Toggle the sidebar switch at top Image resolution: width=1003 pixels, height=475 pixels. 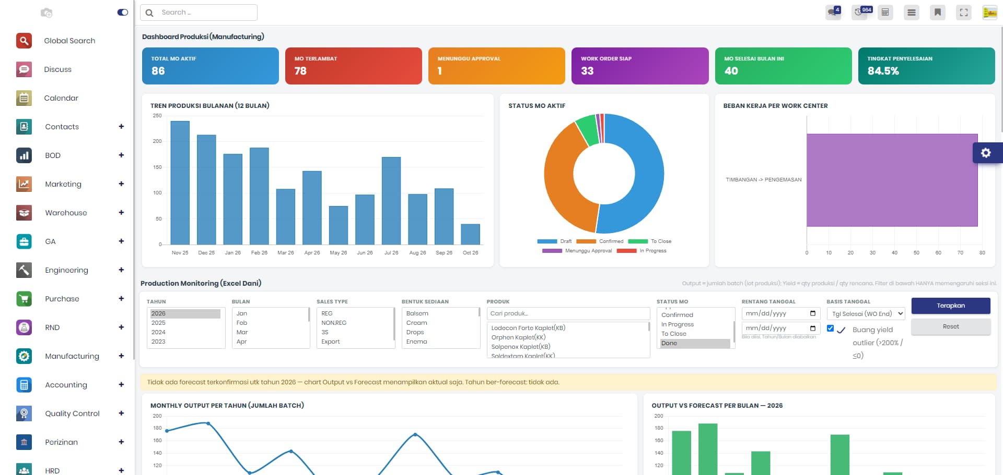[x=123, y=13]
